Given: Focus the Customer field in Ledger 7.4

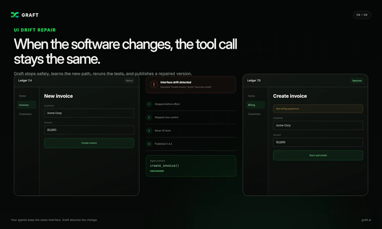Looking at the screenshot, I should [89, 113].
